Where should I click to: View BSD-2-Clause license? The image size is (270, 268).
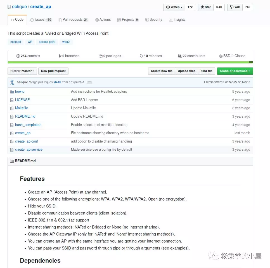point(232,56)
